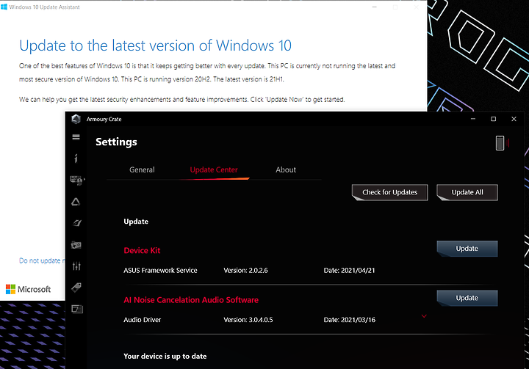Click the Armoury Crate logo in title bar

[76, 119]
